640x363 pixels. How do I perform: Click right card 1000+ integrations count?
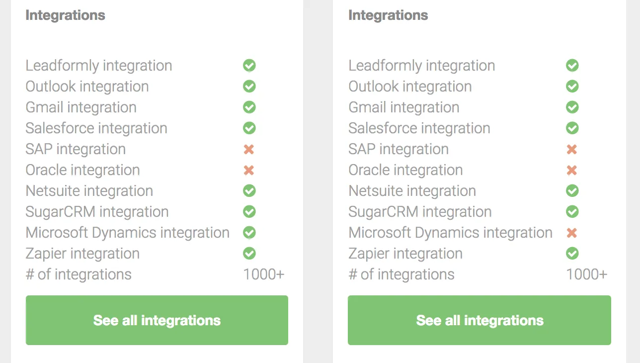tap(586, 274)
